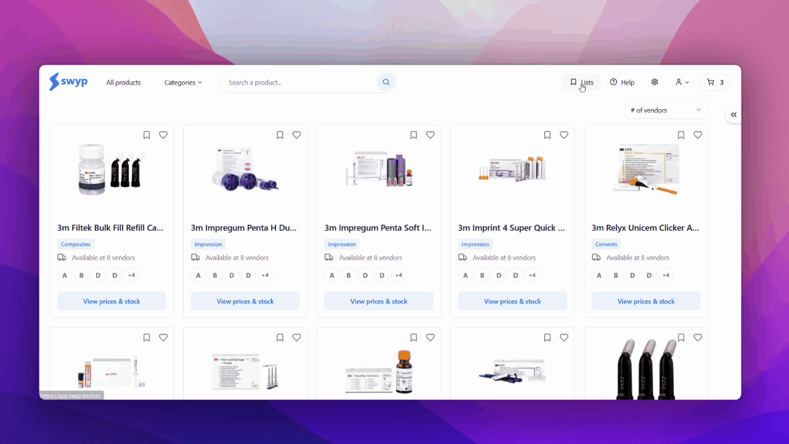The height and width of the screenshot is (444, 789).
Task: Favorite 3m Impregum Penta H Du heart
Action: 296,135
